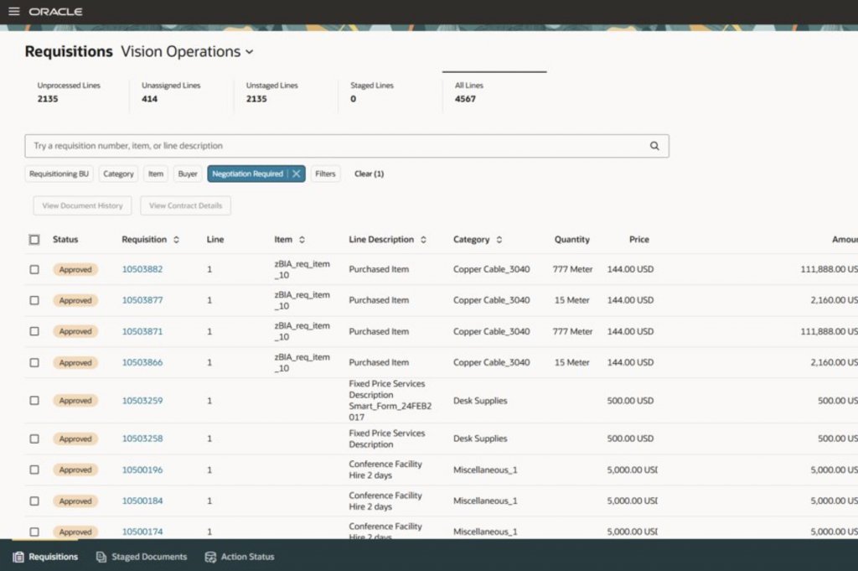Switch to the Unassigned Lines tab
The width and height of the screenshot is (858, 571).
pos(171,92)
